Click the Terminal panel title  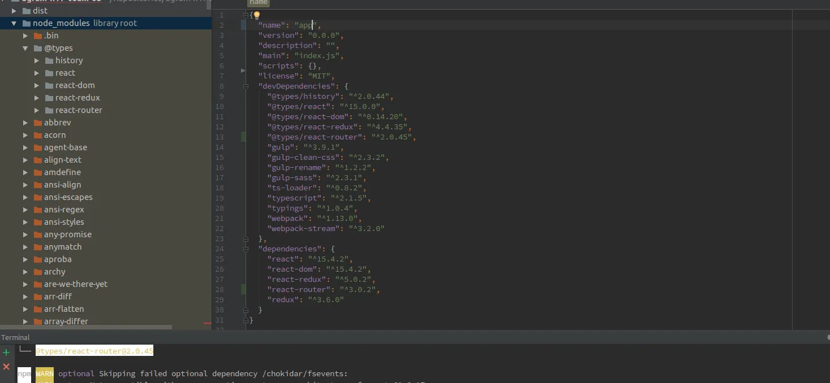point(15,337)
